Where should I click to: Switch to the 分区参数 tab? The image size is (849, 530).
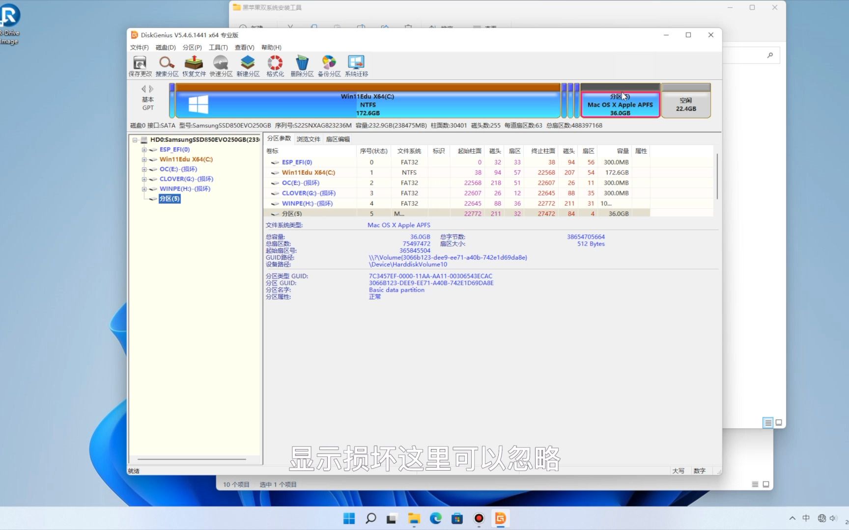(279, 138)
